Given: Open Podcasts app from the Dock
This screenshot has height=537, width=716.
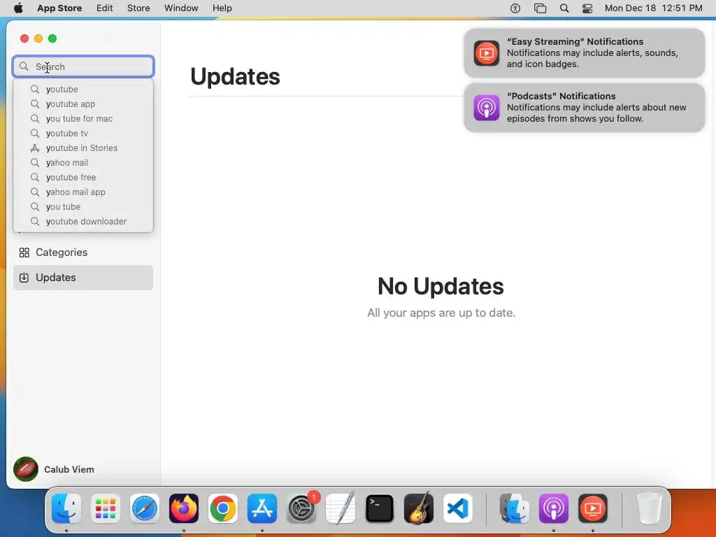Looking at the screenshot, I should (x=554, y=508).
